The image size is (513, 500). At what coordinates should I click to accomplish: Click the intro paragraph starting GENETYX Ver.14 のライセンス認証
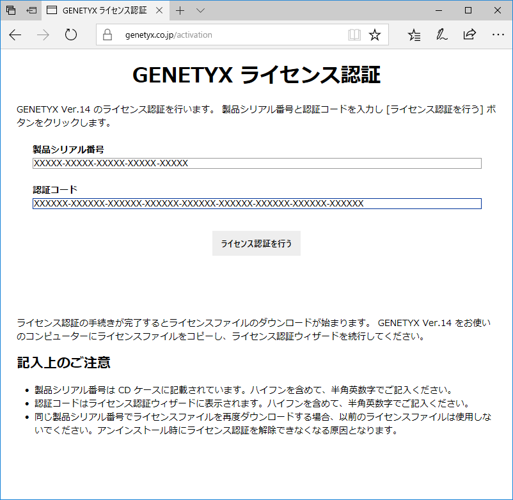(x=256, y=116)
